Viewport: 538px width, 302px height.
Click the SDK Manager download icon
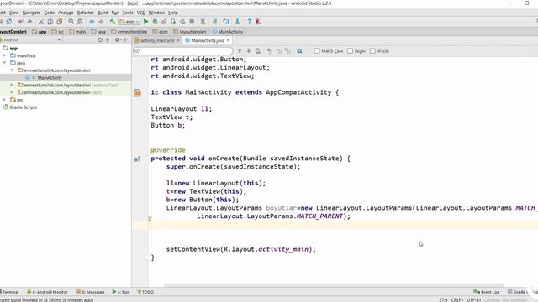click(237, 22)
